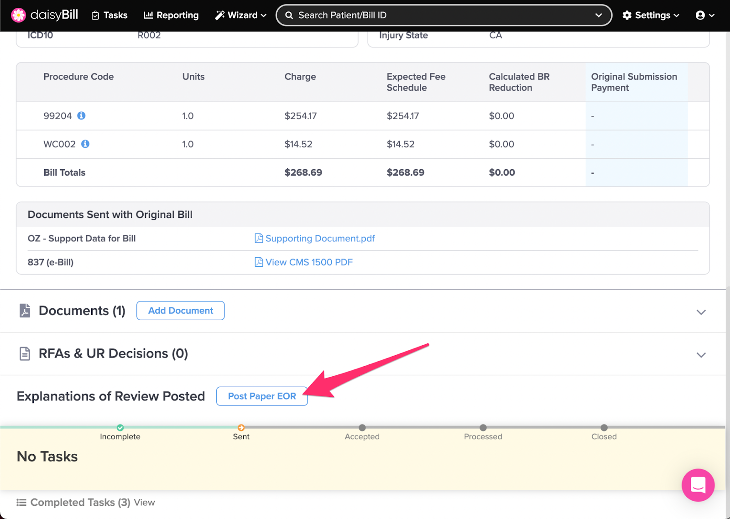Click the Post Paper EOR button
The height and width of the screenshot is (519, 730).
coord(262,396)
